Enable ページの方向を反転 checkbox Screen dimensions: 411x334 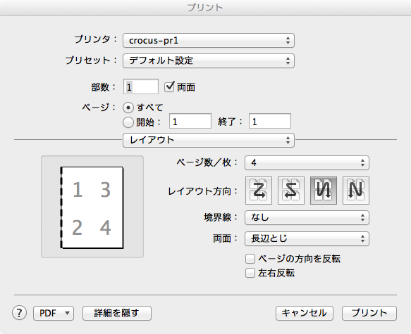click(250, 259)
